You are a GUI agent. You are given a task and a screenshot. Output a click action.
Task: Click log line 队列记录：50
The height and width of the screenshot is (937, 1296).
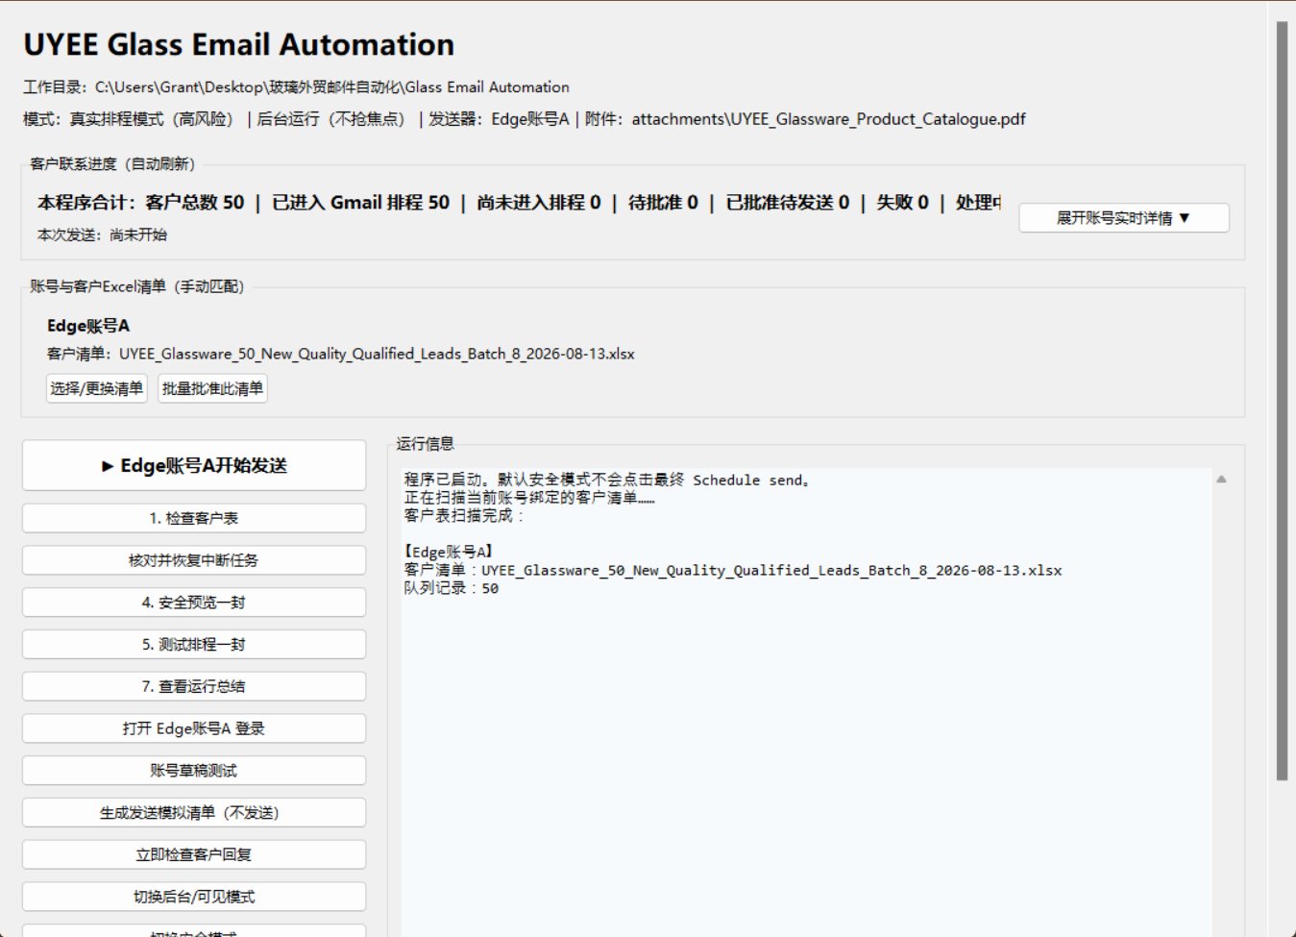pyautogui.click(x=452, y=589)
